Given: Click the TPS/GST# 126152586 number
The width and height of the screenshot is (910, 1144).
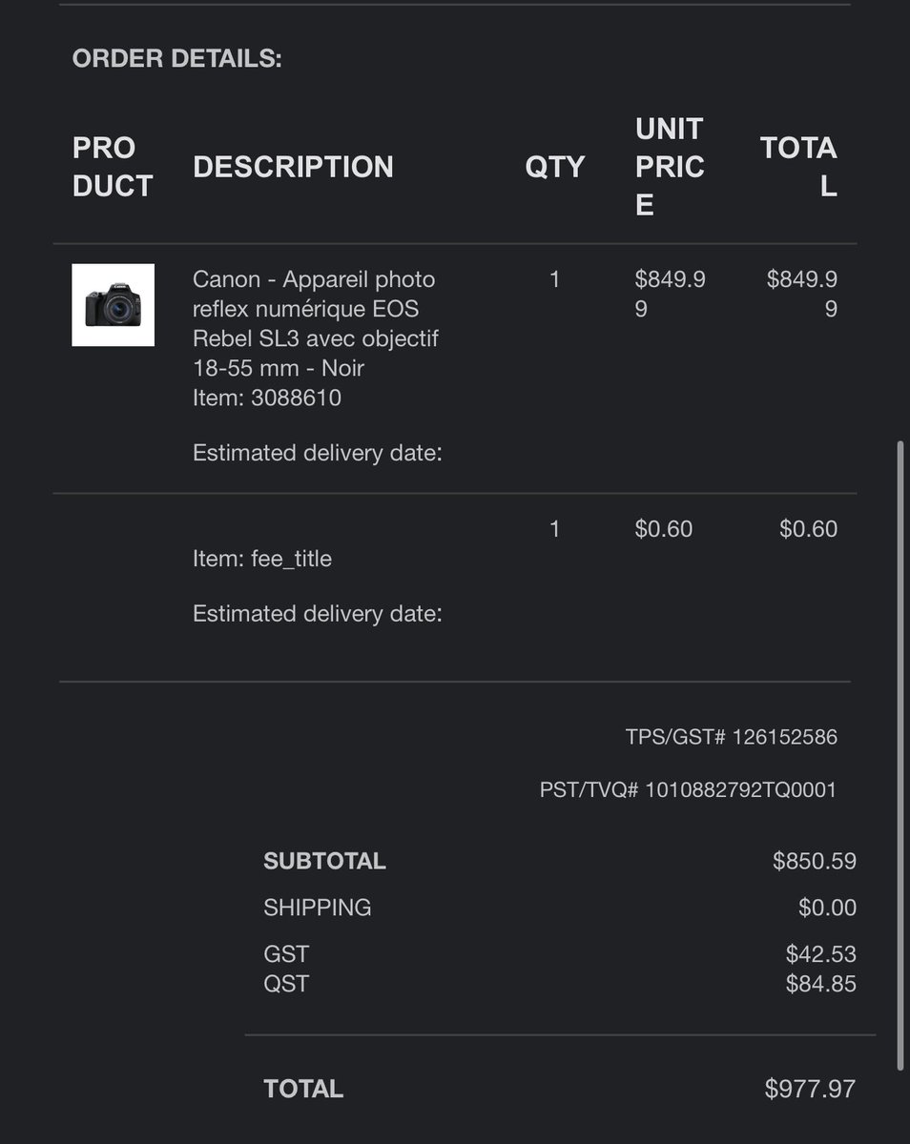Looking at the screenshot, I should click(x=732, y=737).
